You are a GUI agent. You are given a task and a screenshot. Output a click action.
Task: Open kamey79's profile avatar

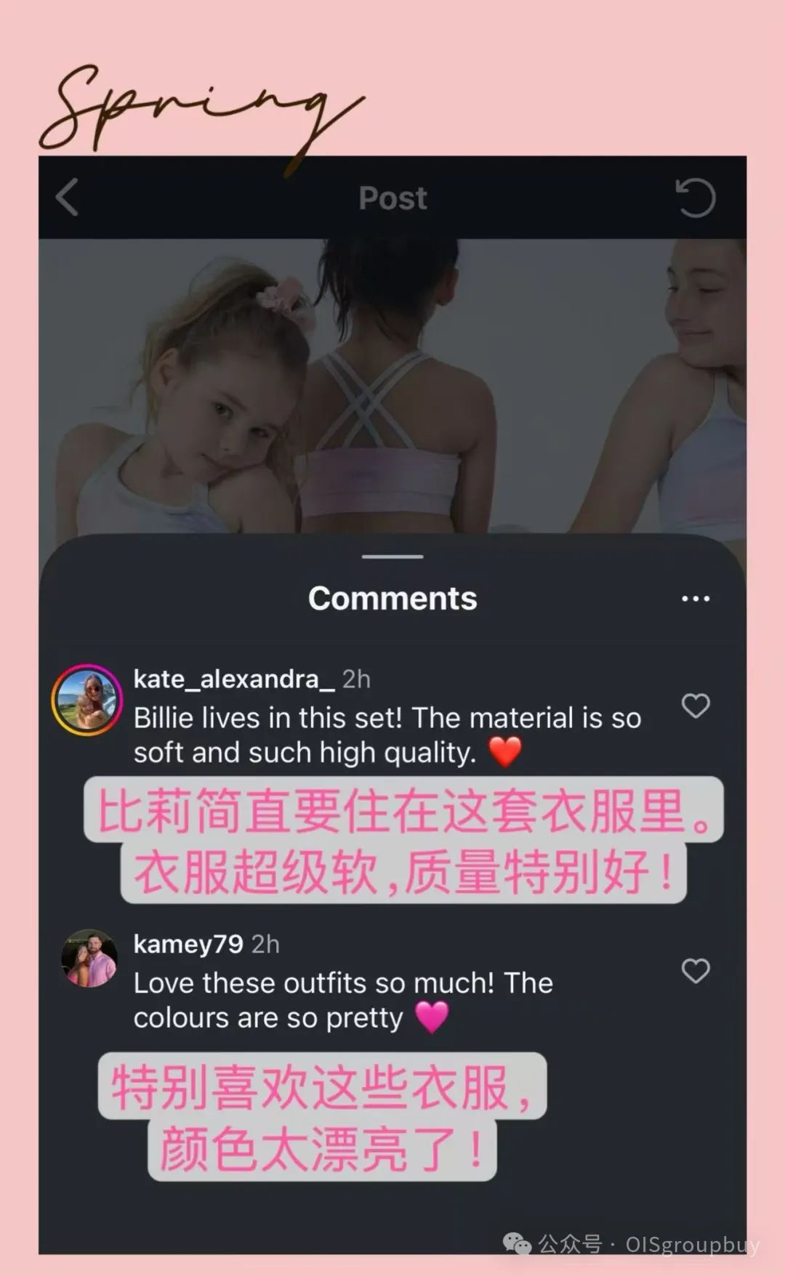[x=89, y=958]
